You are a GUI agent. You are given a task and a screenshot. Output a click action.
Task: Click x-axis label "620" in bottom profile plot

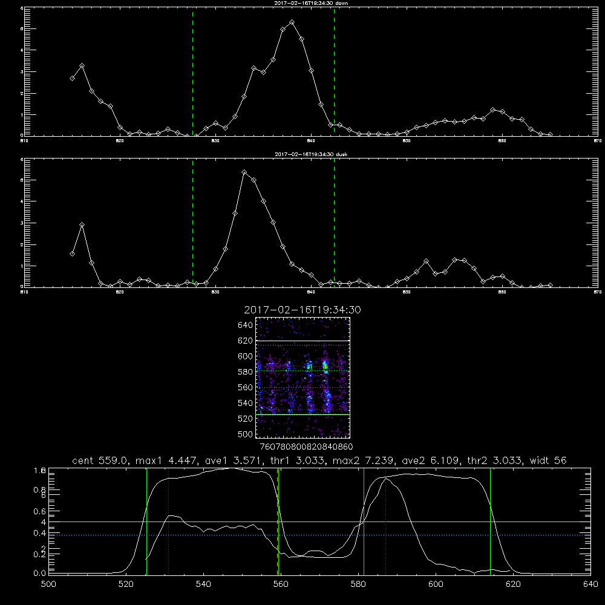point(513,584)
